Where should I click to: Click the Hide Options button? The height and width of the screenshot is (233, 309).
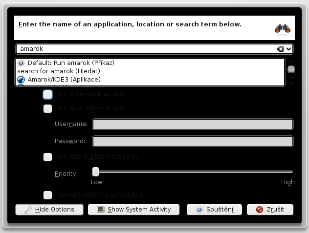[x=49, y=210]
